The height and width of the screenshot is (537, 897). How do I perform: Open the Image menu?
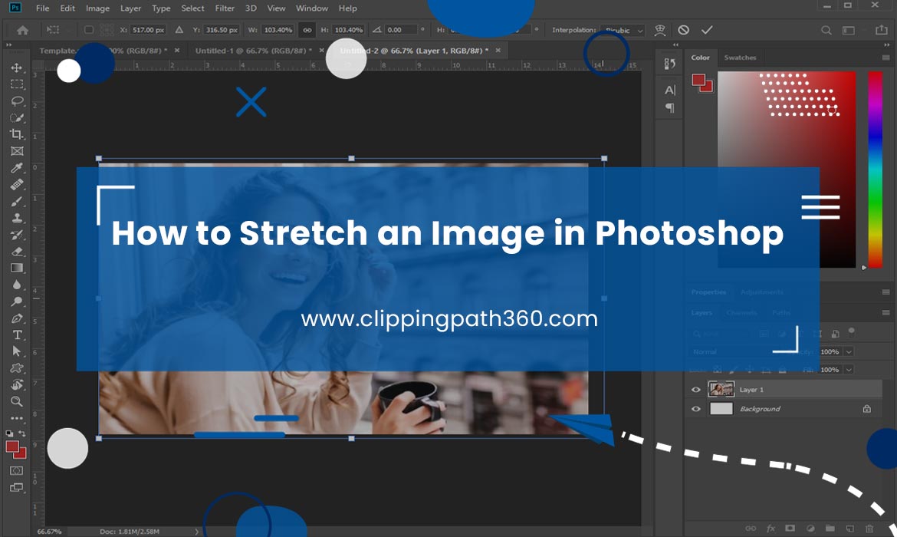point(97,8)
